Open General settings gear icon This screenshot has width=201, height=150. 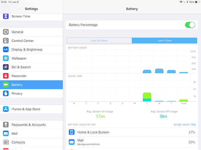point(6,32)
